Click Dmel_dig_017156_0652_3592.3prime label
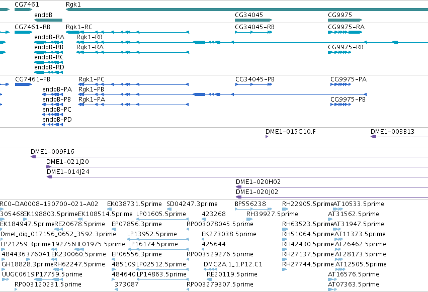 pyautogui.click(x=58, y=234)
